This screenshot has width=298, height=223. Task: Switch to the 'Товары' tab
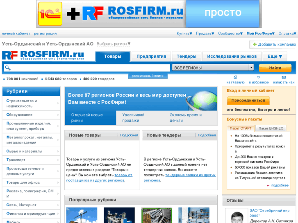tap(113, 56)
